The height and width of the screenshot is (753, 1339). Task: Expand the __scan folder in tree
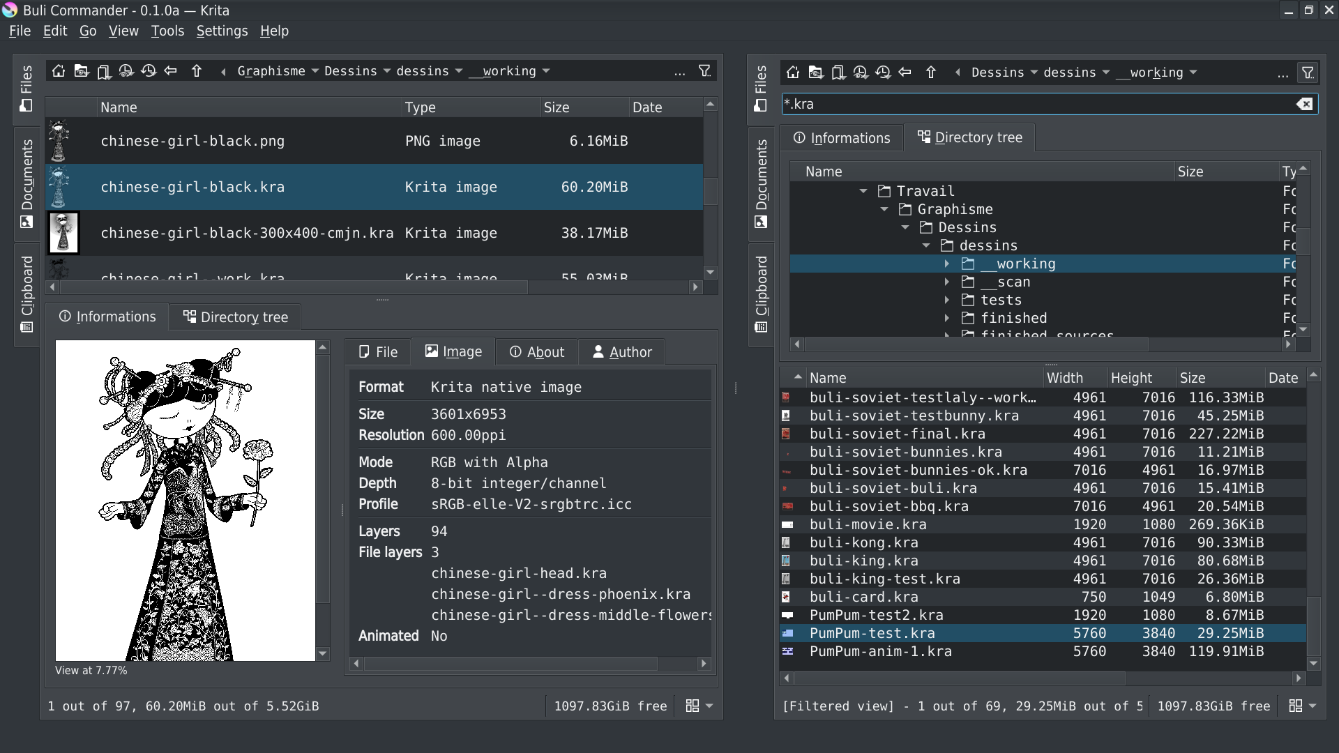click(946, 282)
